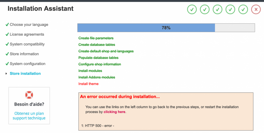Click the HTTP 500 error message line

(98, 126)
